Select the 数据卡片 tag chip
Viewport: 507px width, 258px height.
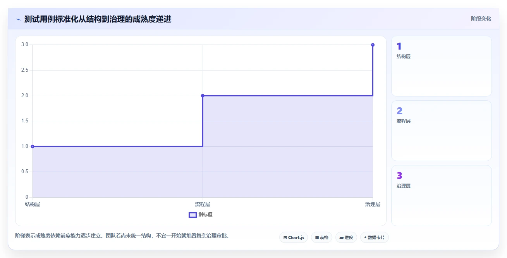(x=374, y=237)
